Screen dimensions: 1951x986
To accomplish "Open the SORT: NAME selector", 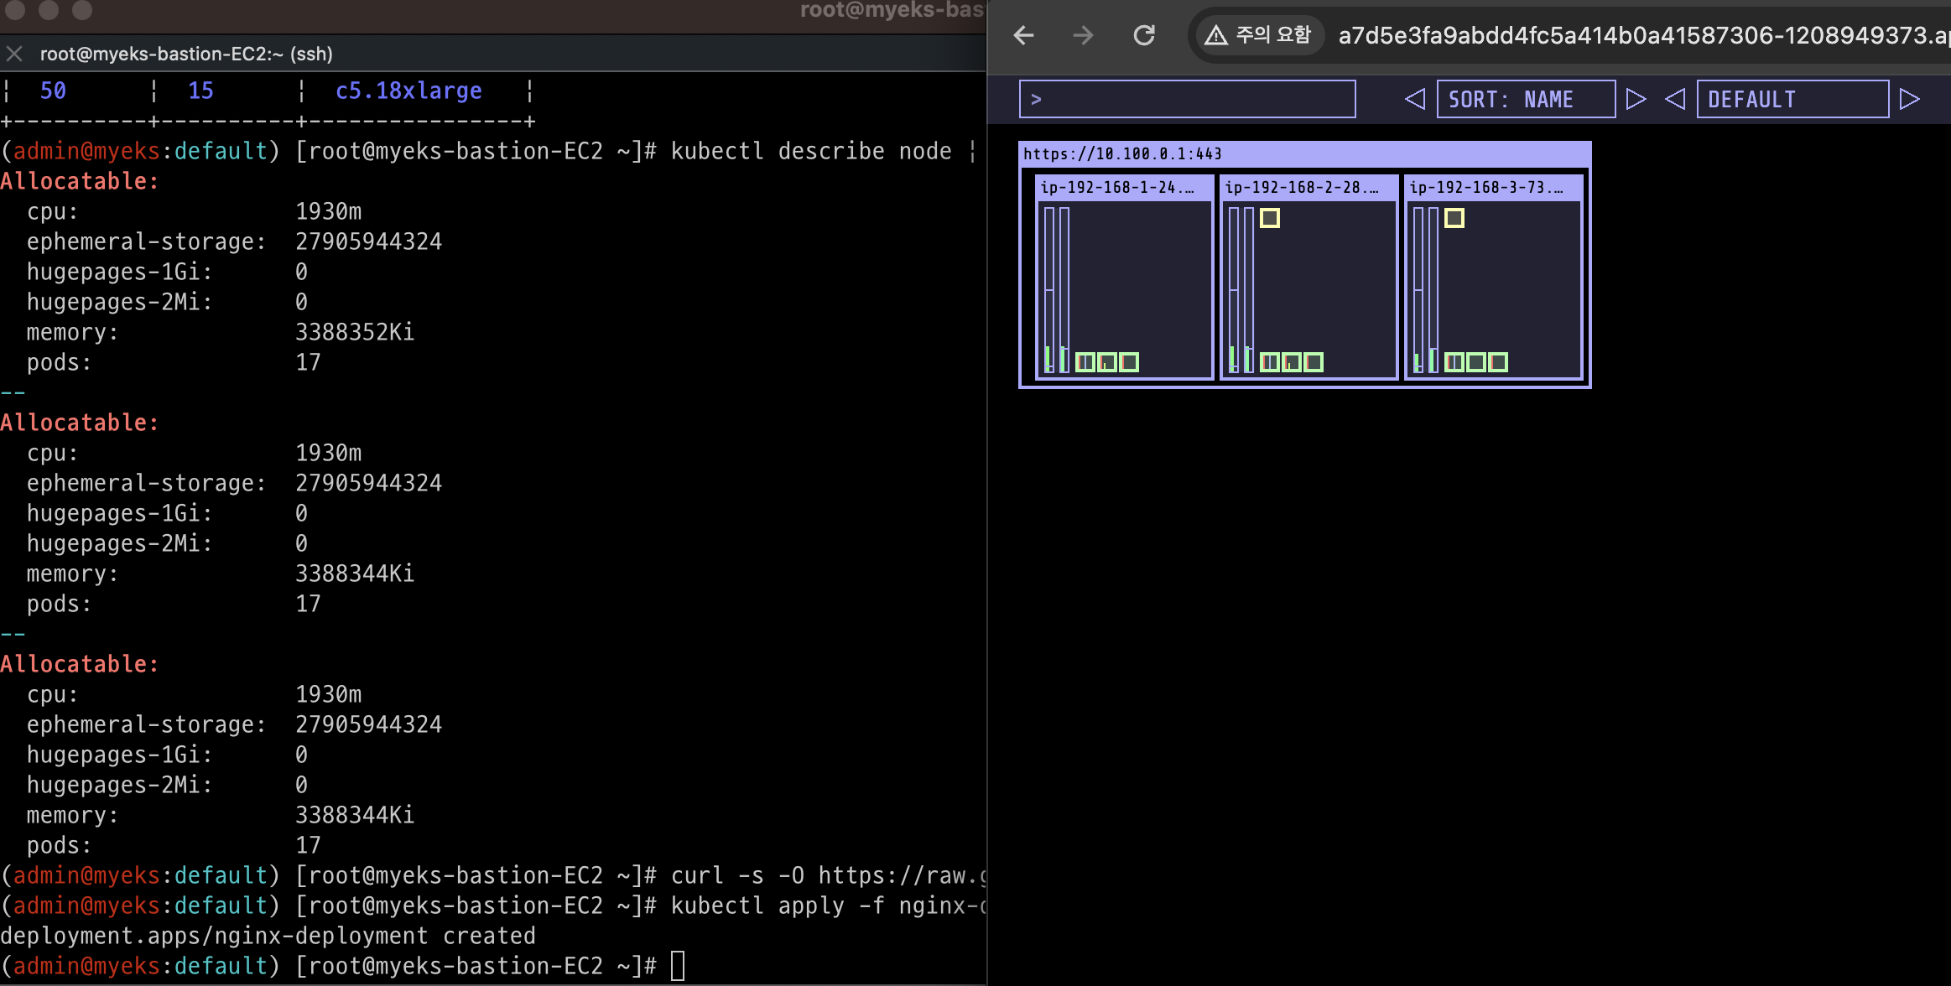I will (1526, 99).
